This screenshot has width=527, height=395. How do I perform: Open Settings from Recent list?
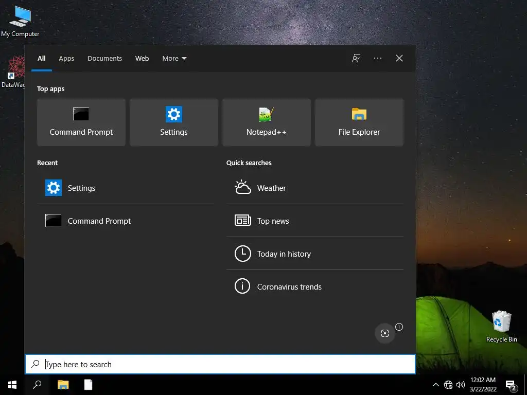126,188
